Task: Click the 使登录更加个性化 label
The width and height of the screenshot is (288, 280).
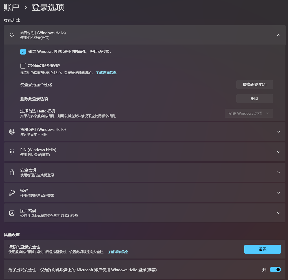Action: point(36,85)
